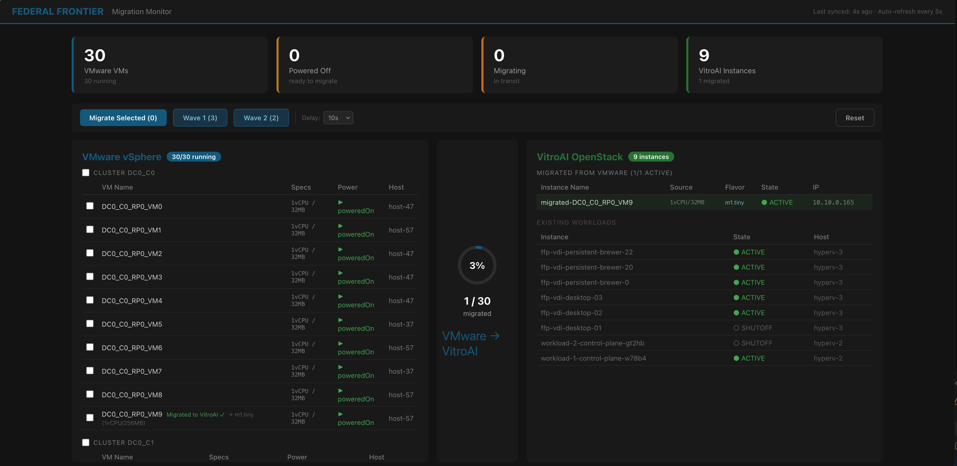Click the poweredOn play icon for DC0_C0_RP0_VM6
Viewport: 957px width, 466px height.
[x=340, y=344]
